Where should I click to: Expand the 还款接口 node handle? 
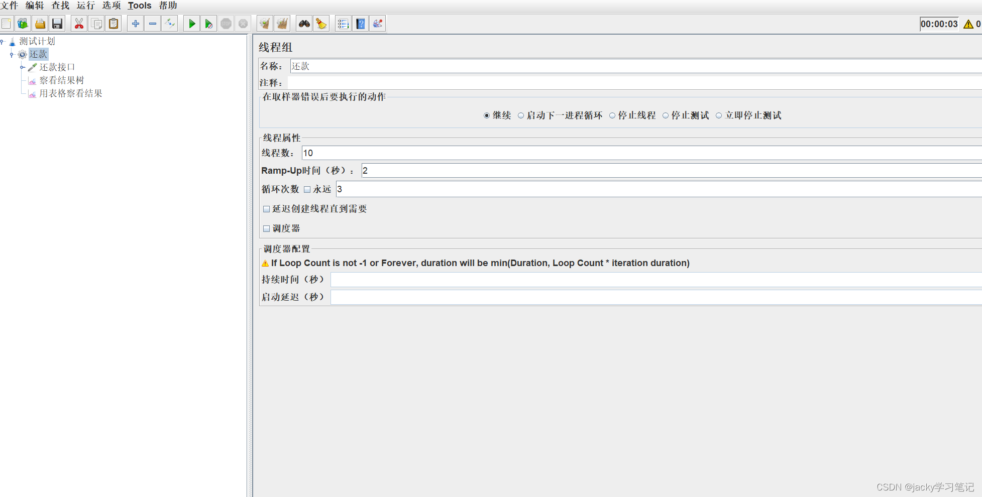pos(22,67)
